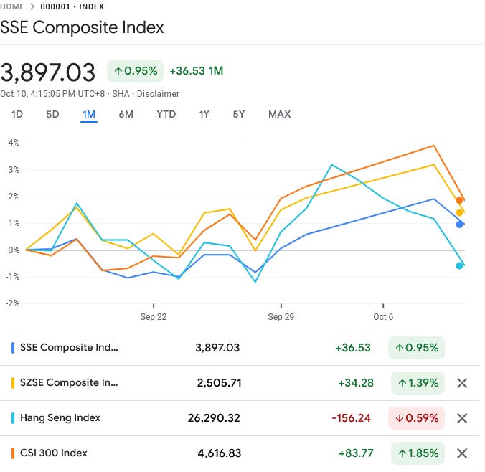
Task: Click the blue endpoint dot on chart
Action: pyautogui.click(x=459, y=225)
